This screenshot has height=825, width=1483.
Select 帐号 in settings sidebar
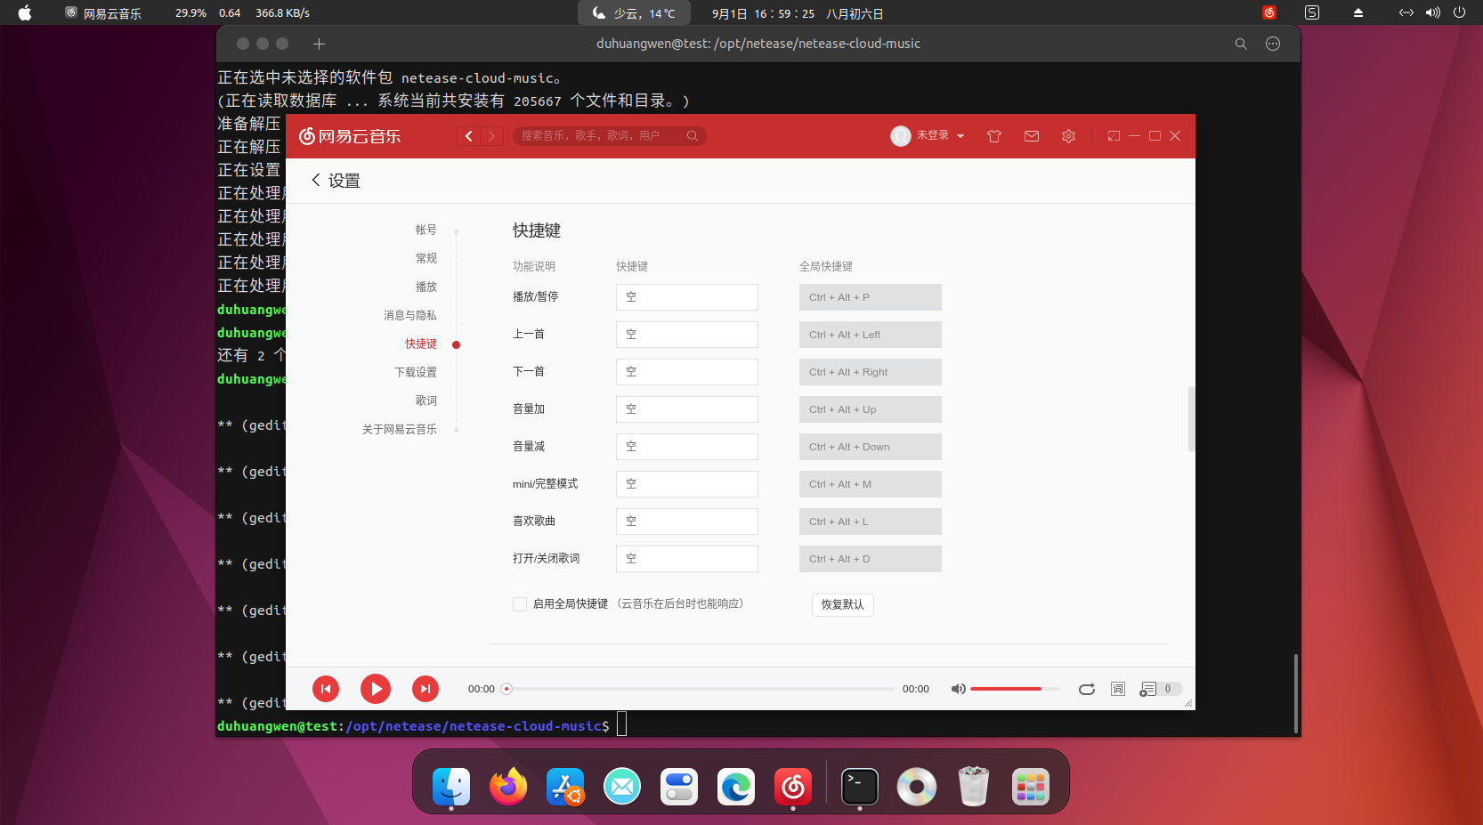point(425,230)
